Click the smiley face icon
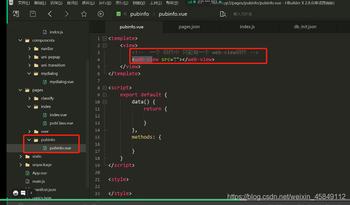Viewport: 350px width, 205px height. 15,193
